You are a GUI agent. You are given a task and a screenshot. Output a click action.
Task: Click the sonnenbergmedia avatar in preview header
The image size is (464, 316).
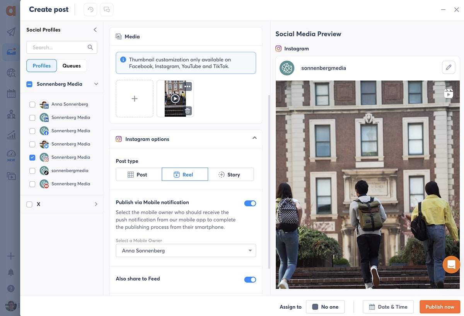[x=287, y=68]
